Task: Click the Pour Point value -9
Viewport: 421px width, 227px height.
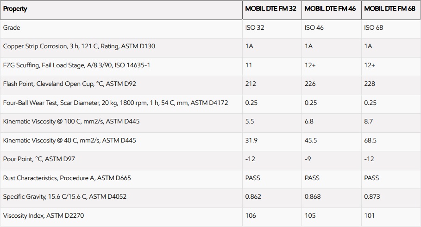Action: click(x=308, y=159)
